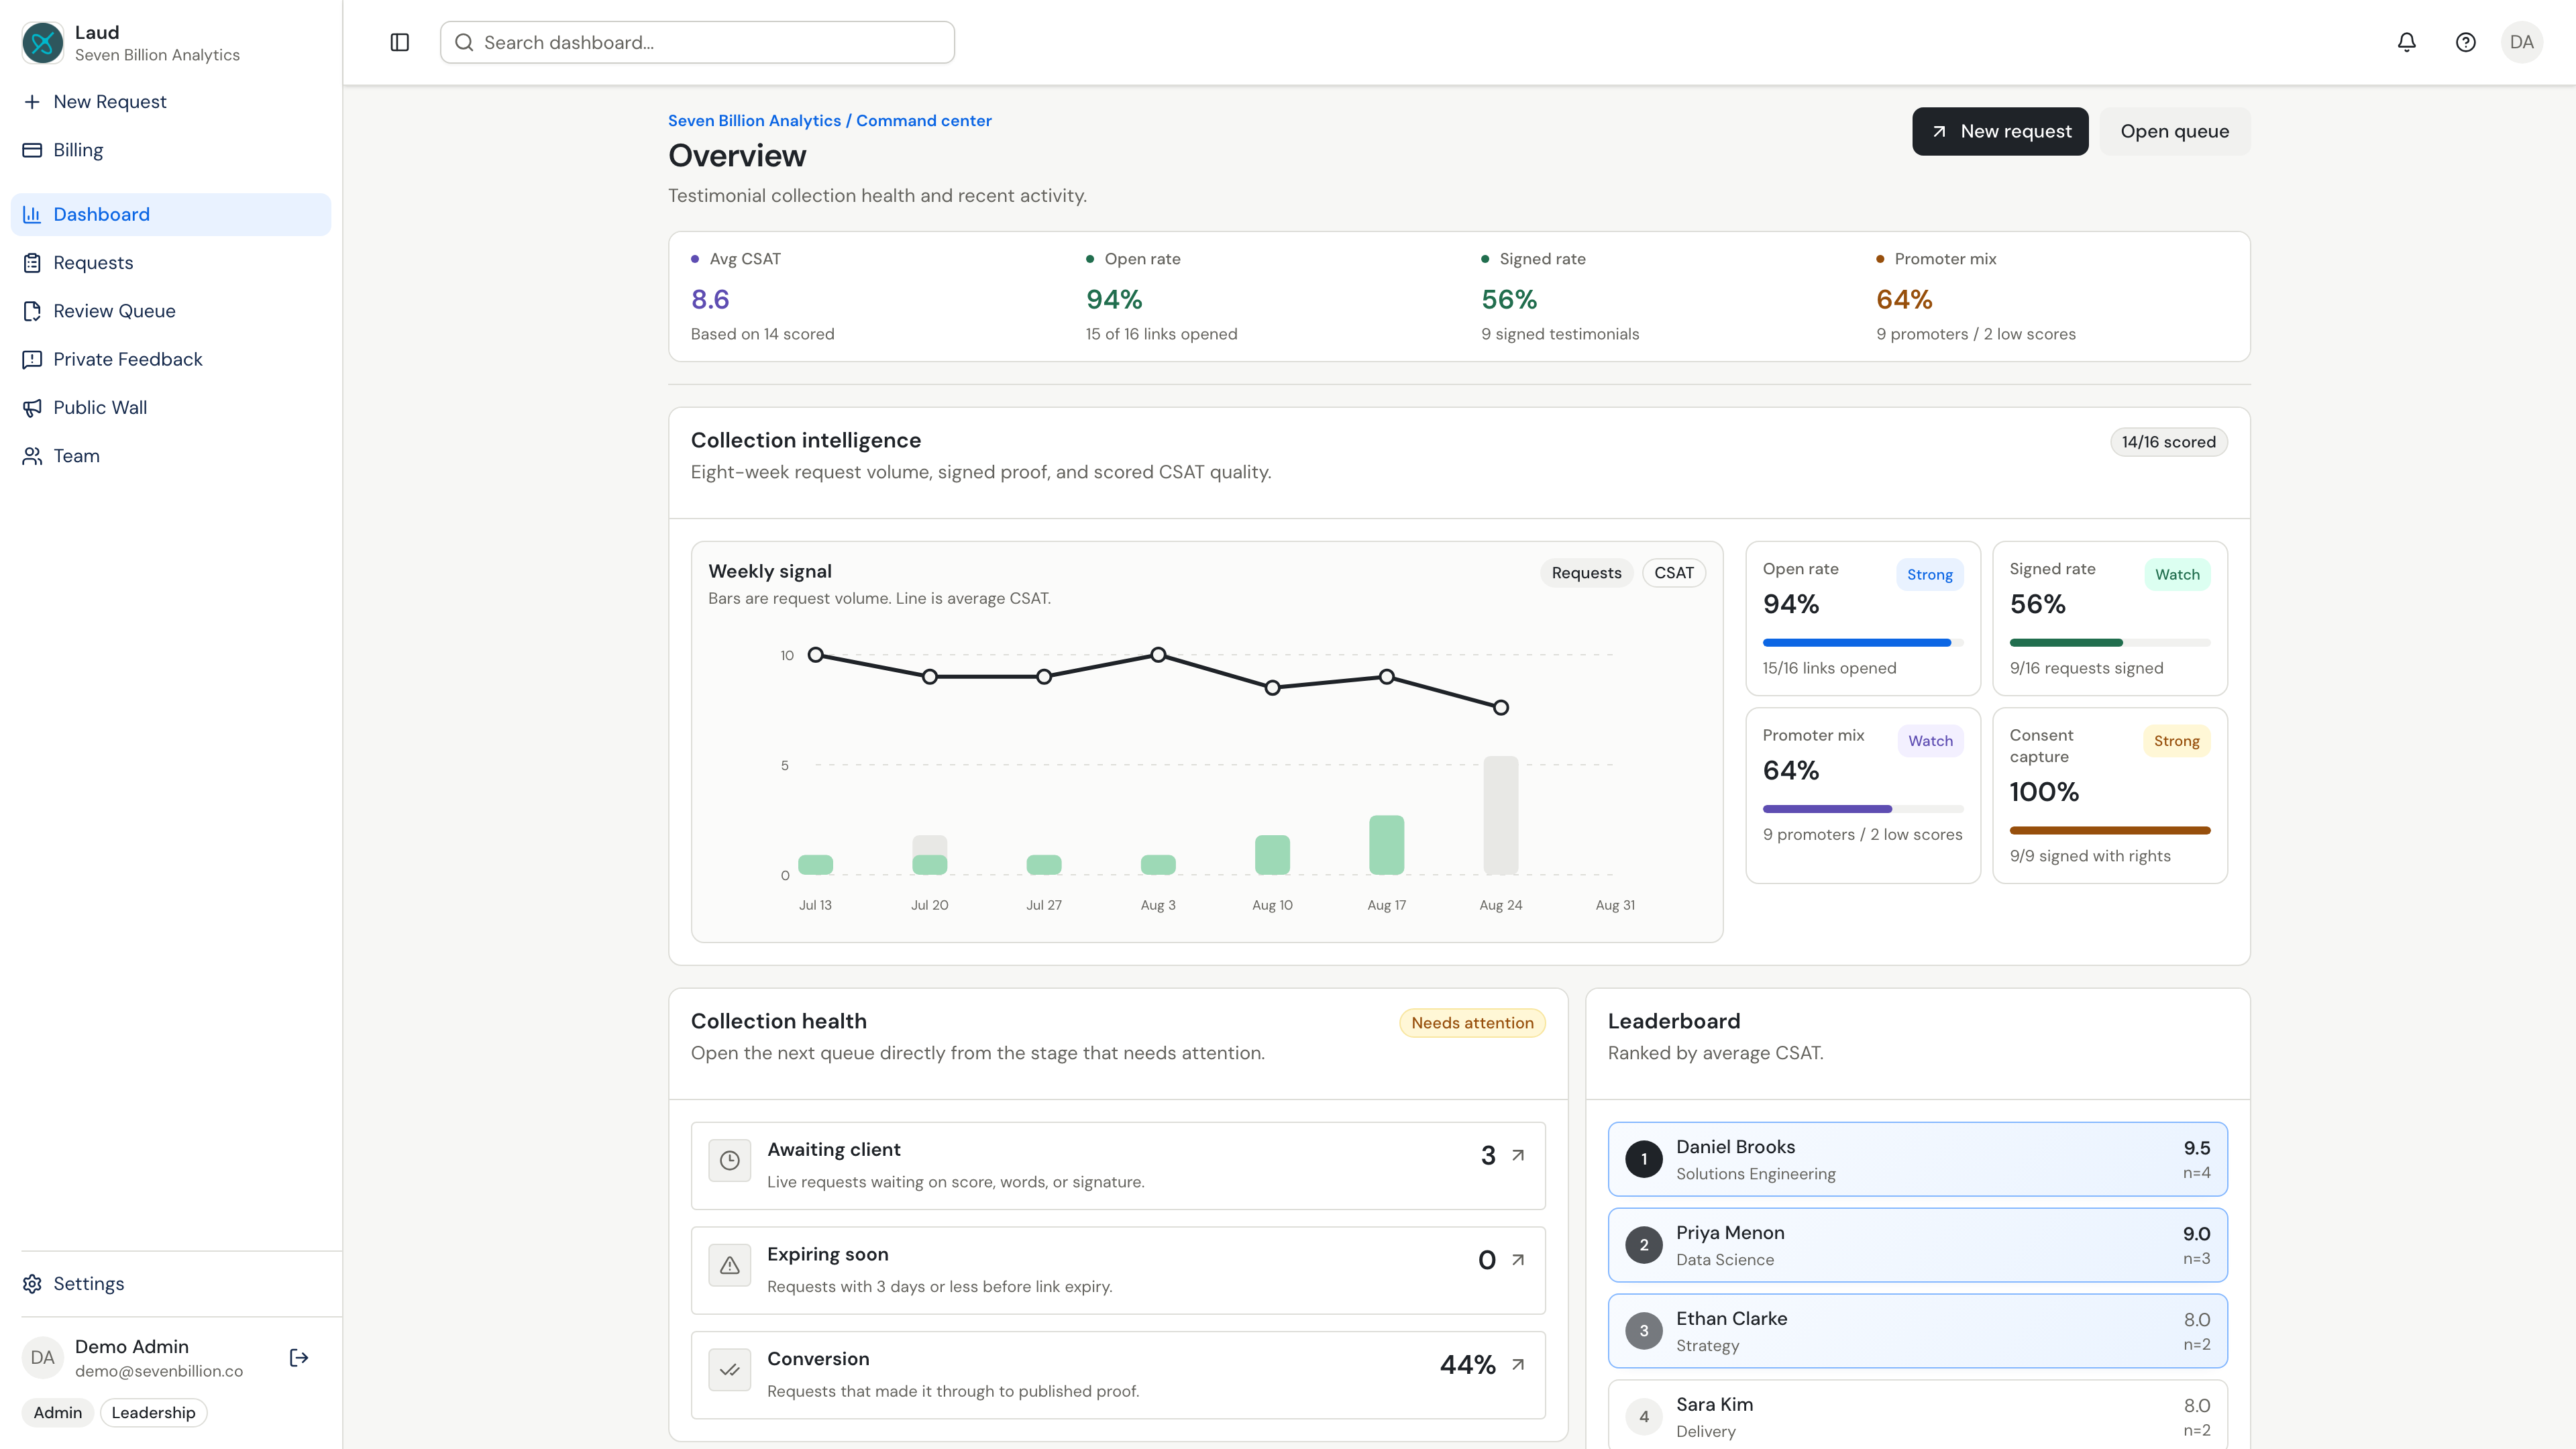Open Review Queue page
The width and height of the screenshot is (2576, 1449).
[x=171, y=311]
